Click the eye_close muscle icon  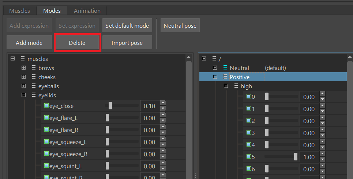coord(46,106)
